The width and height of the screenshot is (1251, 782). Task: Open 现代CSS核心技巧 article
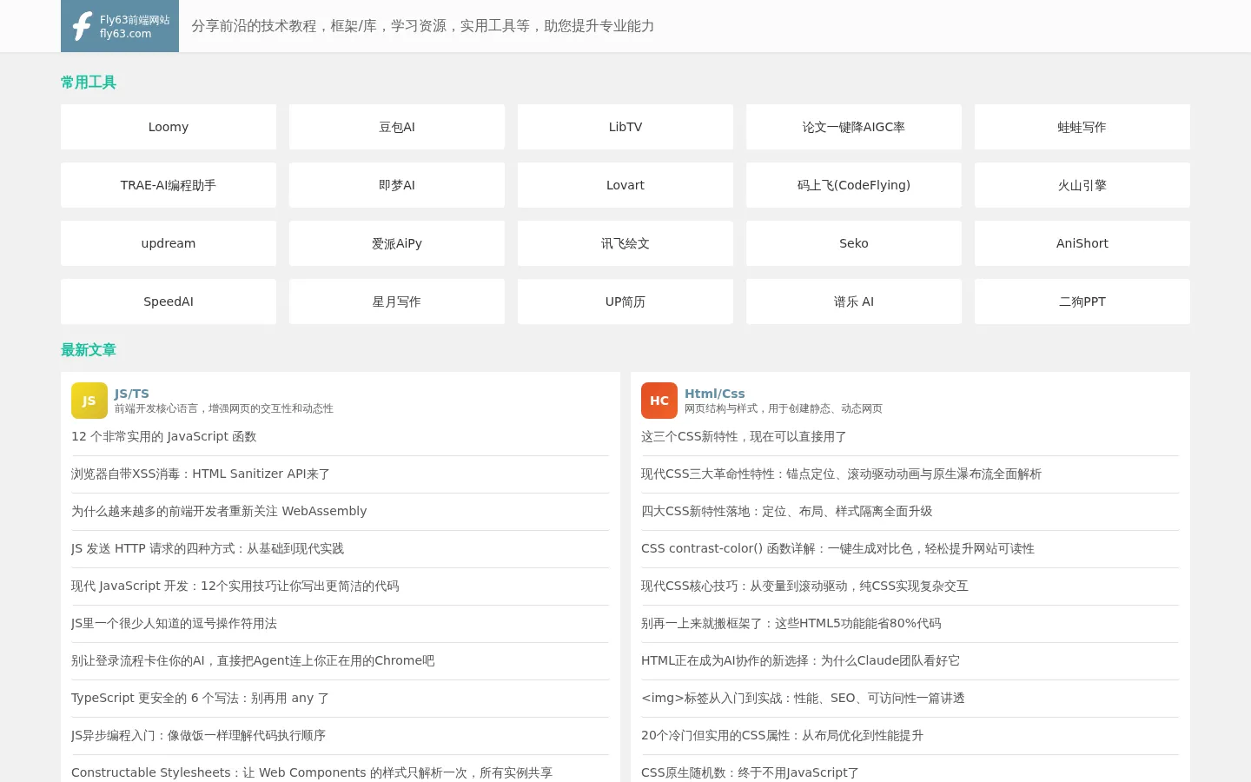pyautogui.click(x=804, y=586)
